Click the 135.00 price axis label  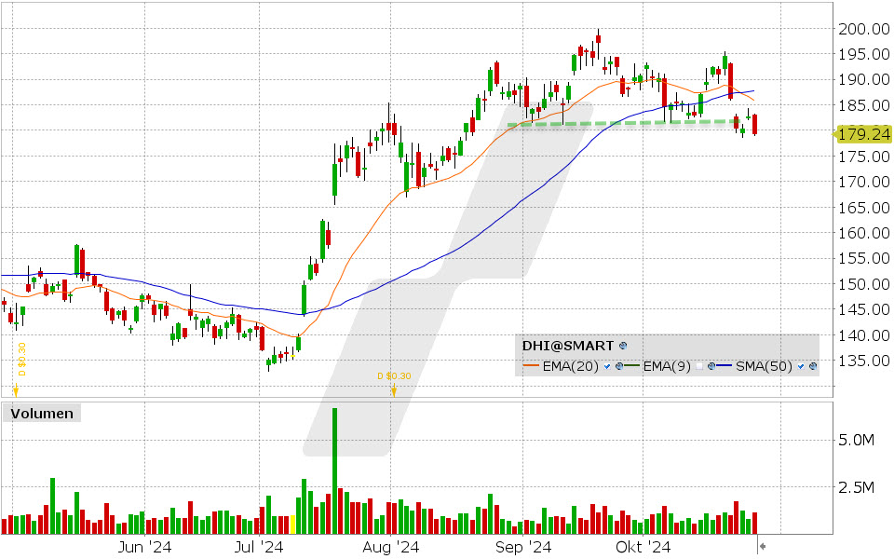tap(864, 361)
